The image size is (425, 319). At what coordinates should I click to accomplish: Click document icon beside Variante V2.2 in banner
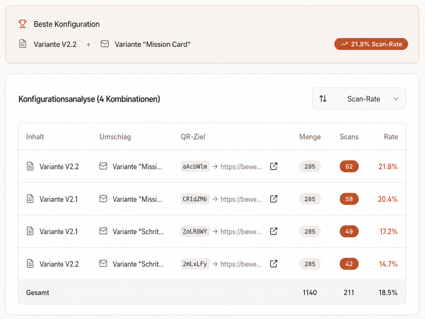click(x=23, y=44)
